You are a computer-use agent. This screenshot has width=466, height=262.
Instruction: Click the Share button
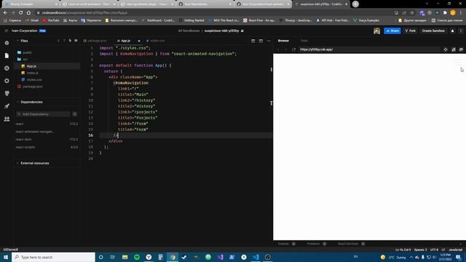(392, 31)
